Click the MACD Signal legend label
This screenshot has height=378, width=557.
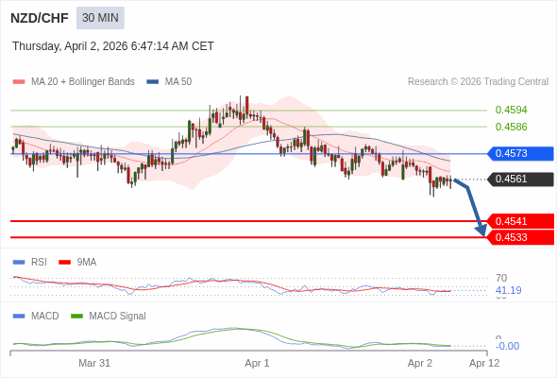pos(117,317)
